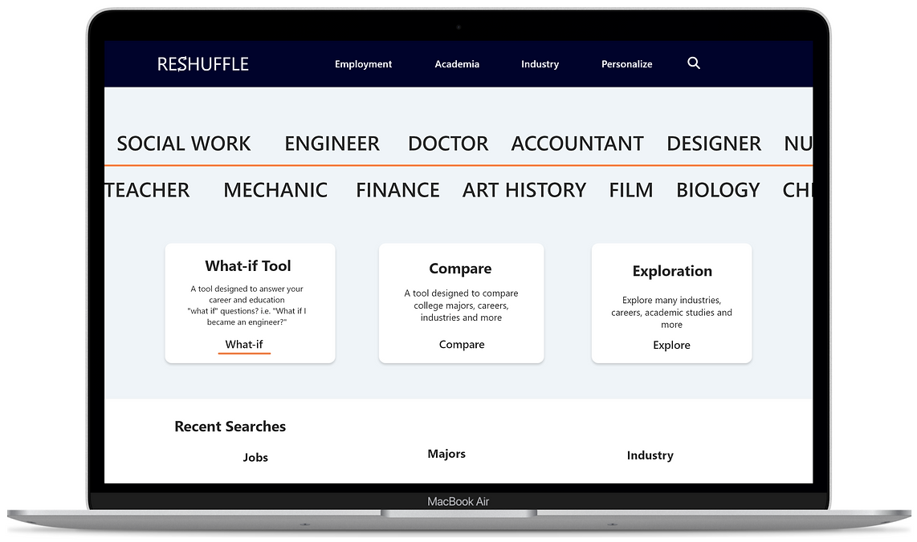Click the Compare button
Image resolution: width=917 pixels, height=542 pixels.
click(462, 344)
